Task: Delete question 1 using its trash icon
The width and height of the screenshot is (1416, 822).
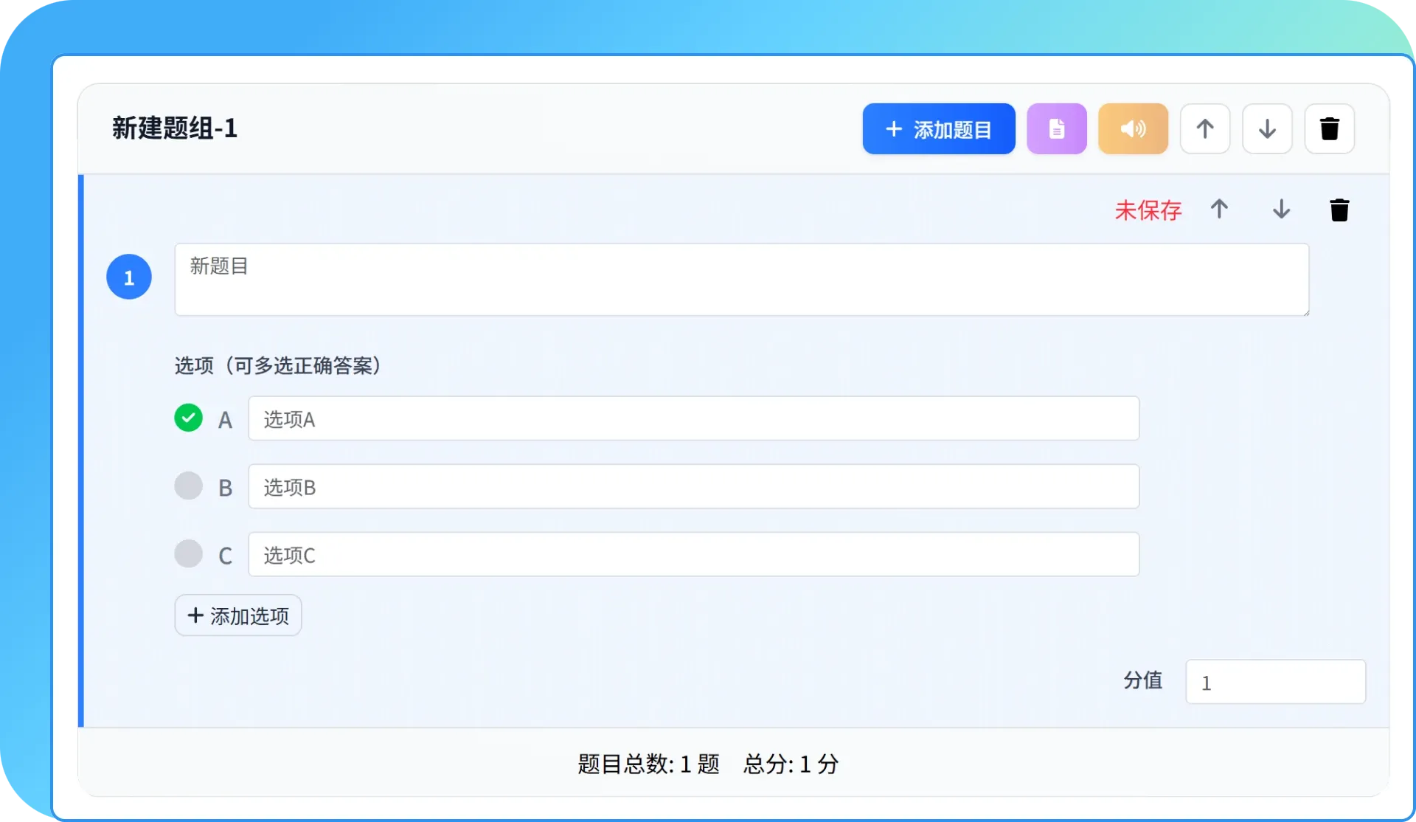Action: tap(1340, 210)
